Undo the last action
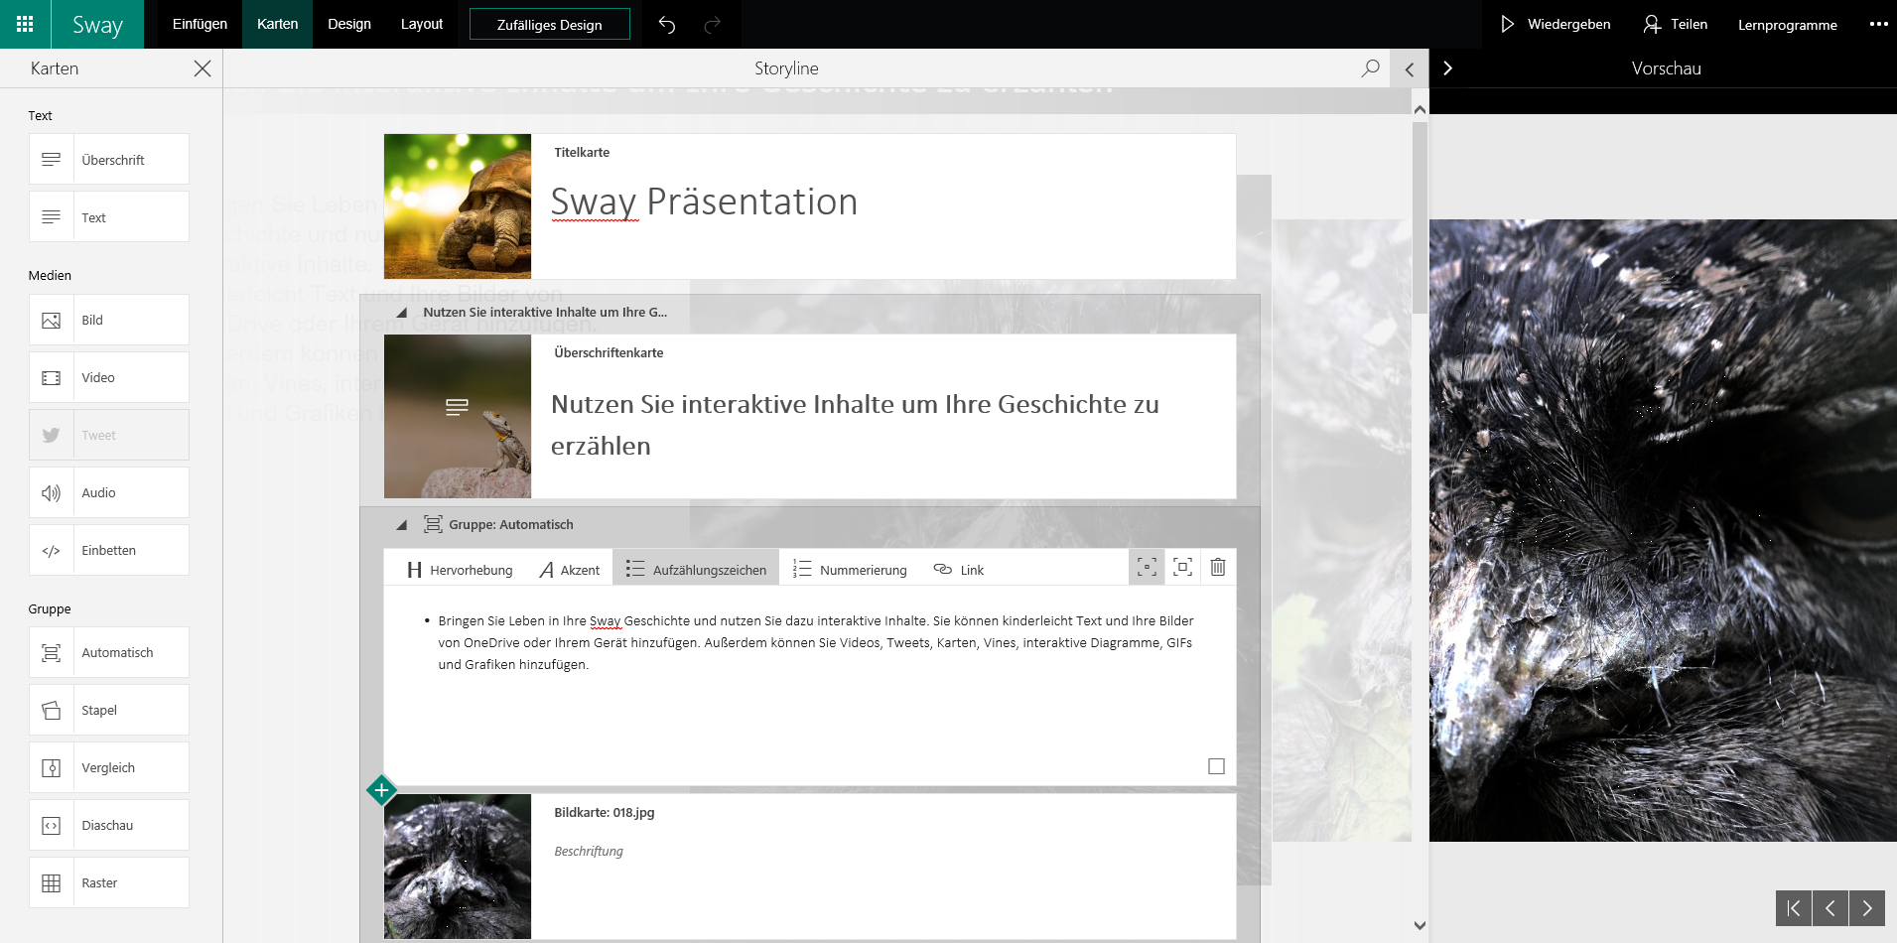The width and height of the screenshot is (1897, 943). (x=667, y=25)
